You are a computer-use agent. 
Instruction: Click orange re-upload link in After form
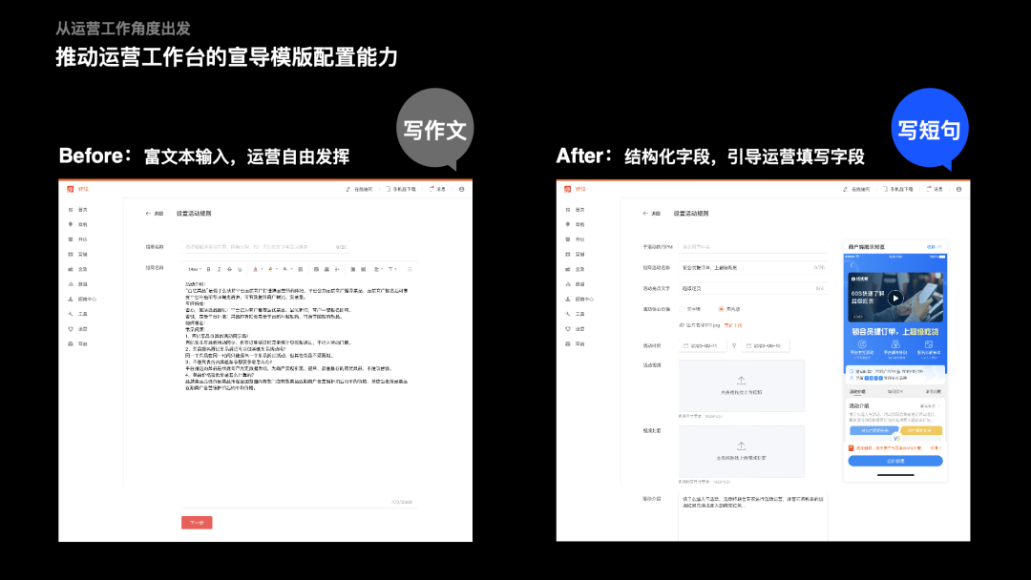pyautogui.click(x=733, y=325)
